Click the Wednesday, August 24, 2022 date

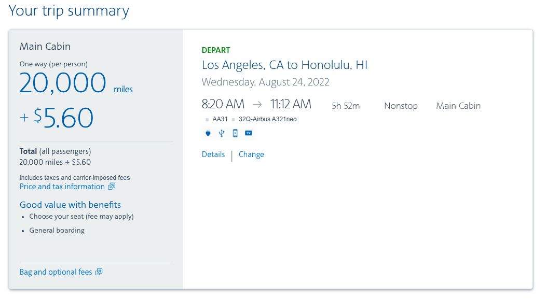[265, 82]
